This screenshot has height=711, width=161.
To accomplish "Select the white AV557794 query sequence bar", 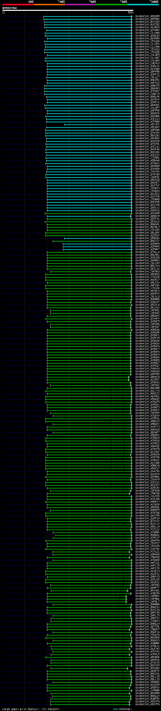I will (68, 10).
